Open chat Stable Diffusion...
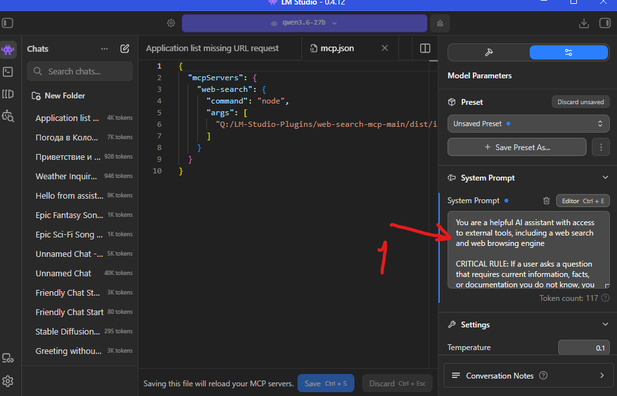 tap(80, 331)
